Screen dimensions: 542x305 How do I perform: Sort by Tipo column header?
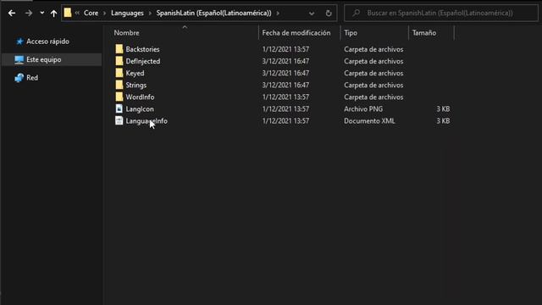click(351, 33)
